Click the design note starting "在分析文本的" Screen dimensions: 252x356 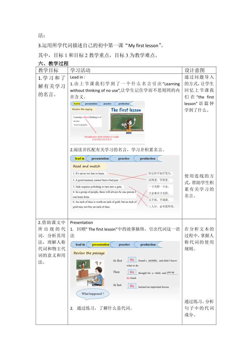tap(199, 239)
